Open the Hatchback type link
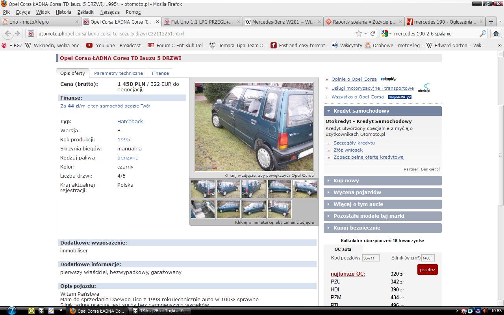The image size is (504, 315). point(130,122)
